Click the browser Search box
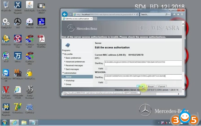 coord(153,15)
